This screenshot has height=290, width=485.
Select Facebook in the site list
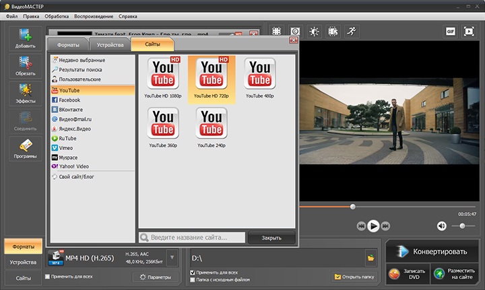(93, 100)
